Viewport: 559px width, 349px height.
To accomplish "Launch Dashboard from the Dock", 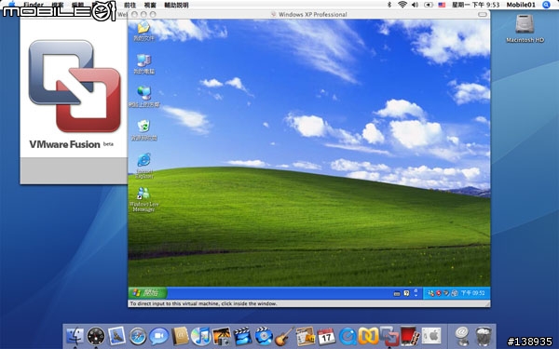I will [96, 336].
